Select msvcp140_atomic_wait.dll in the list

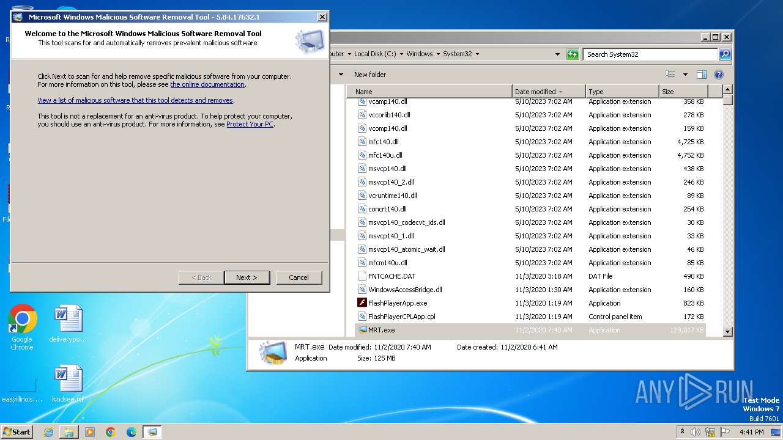click(x=407, y=249)
